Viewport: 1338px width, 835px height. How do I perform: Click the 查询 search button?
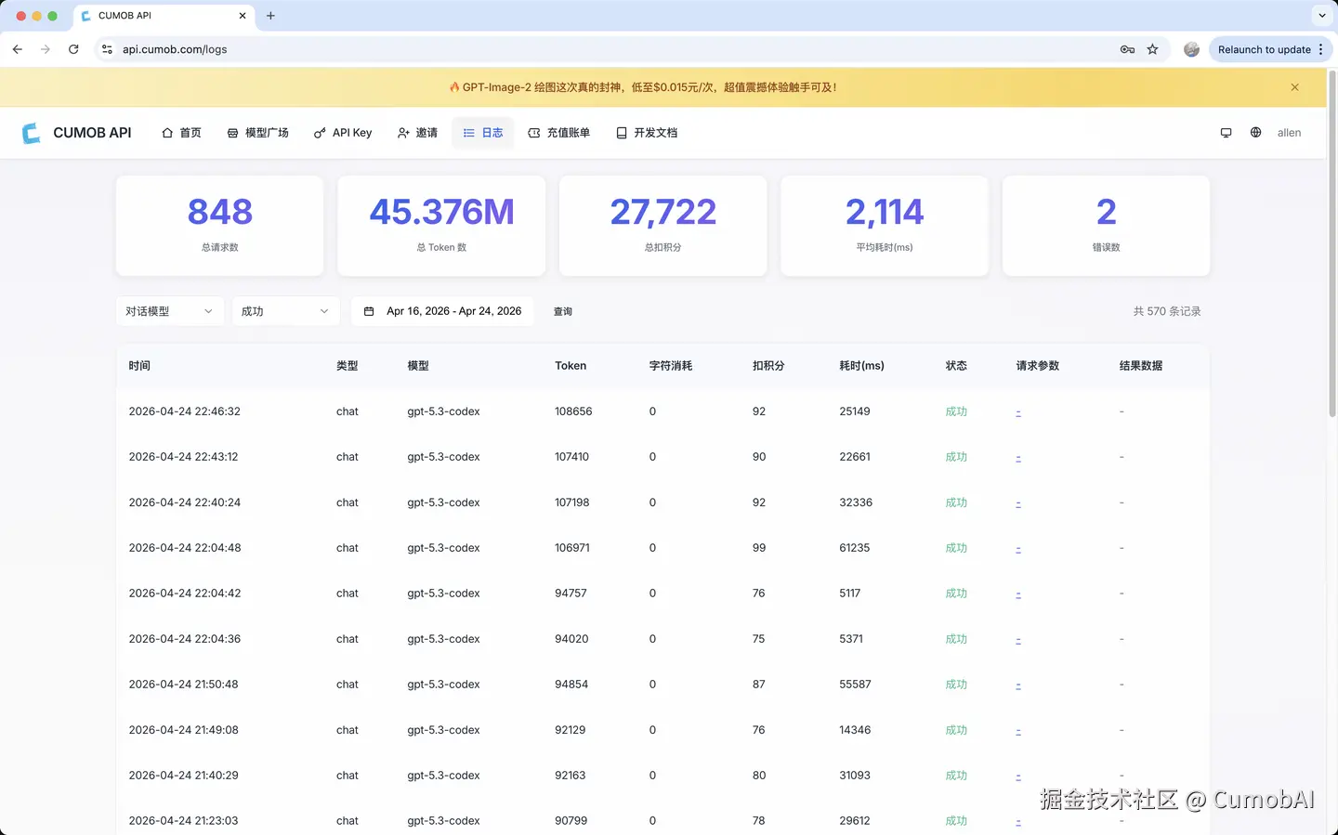[x=563, y=311]
